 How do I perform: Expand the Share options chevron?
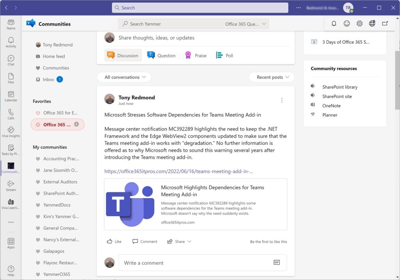coord(189,241)
